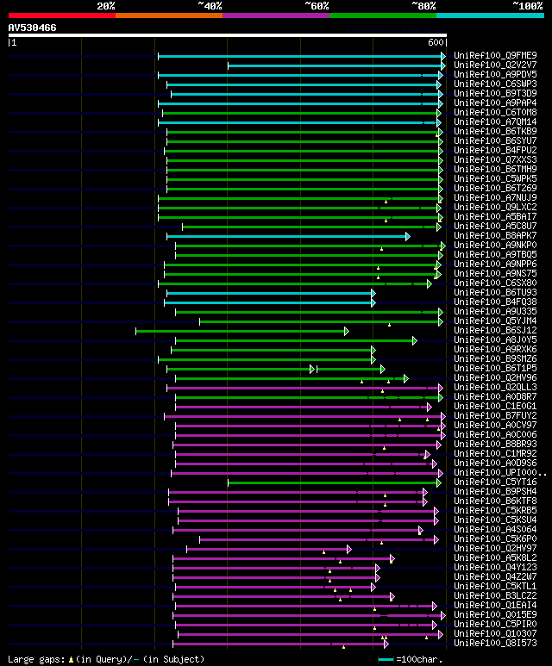
Task: Click the UniRef100_B9T3D9 label
Action: [x=495, y=93]
